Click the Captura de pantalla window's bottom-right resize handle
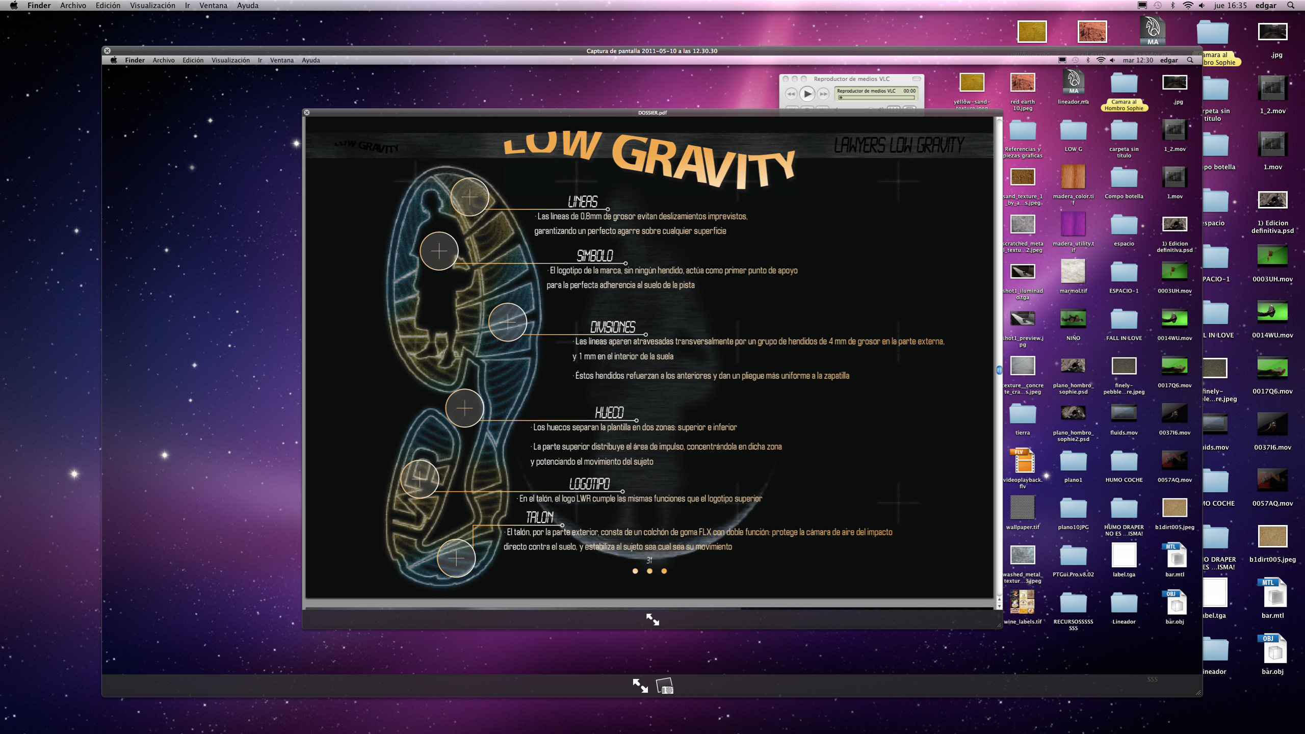The height and width of the screenshot is (734, 1305). coord(1198,693)
